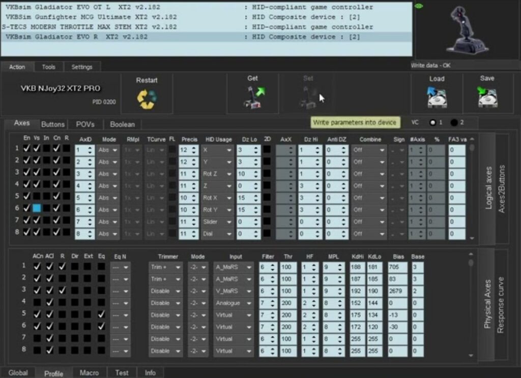Click the Save disk icon
The width and height of the screenshot is (521, 378).
(x=487, y=97)
